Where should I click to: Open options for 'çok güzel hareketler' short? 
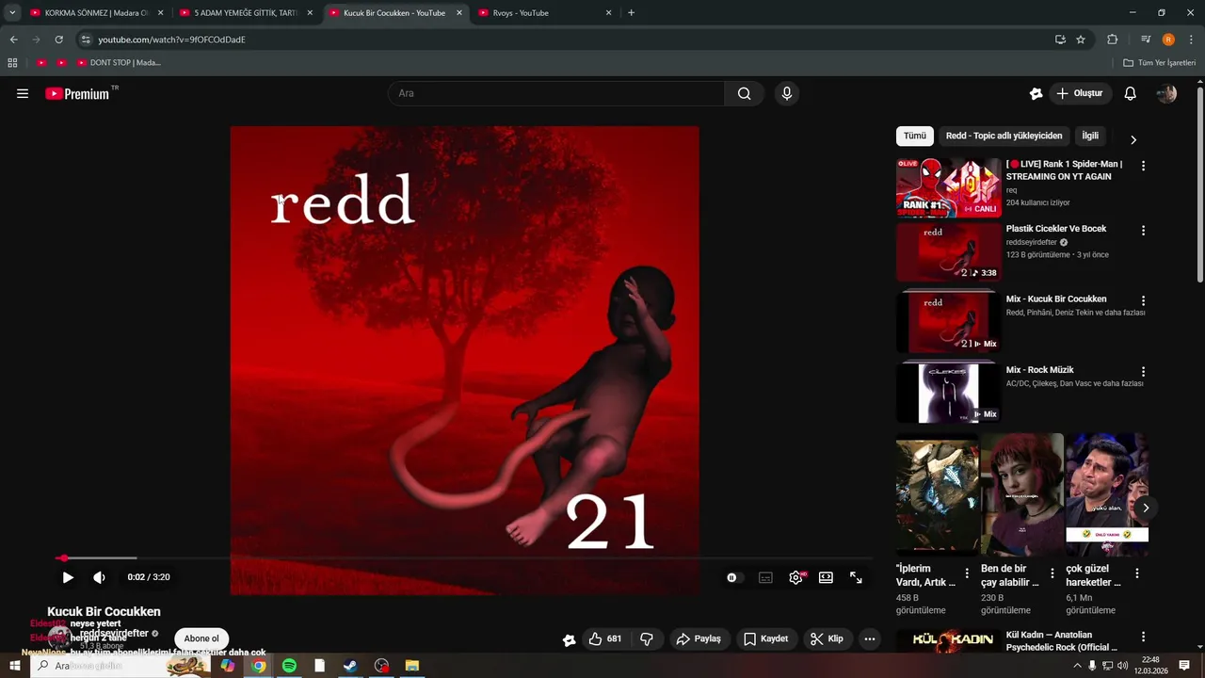tap(1137, 573)
